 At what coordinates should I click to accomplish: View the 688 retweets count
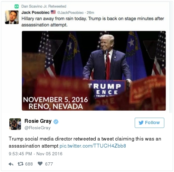[x=29, y=164]
